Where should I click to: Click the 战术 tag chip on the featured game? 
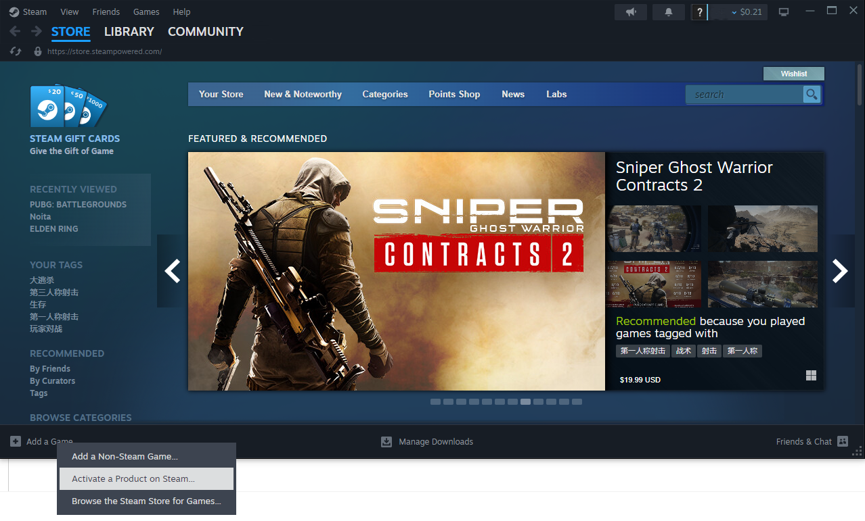(684, 351)
